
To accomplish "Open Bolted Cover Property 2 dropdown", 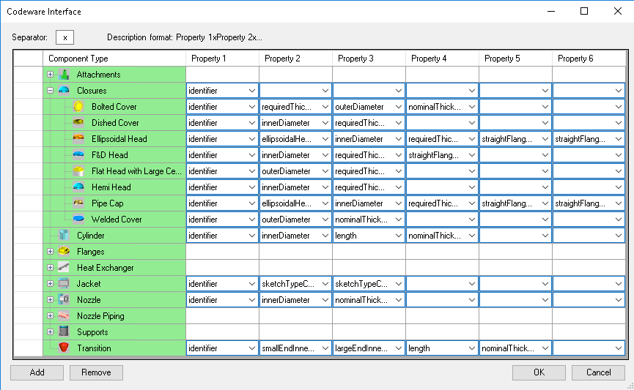I will pos(325,107).
